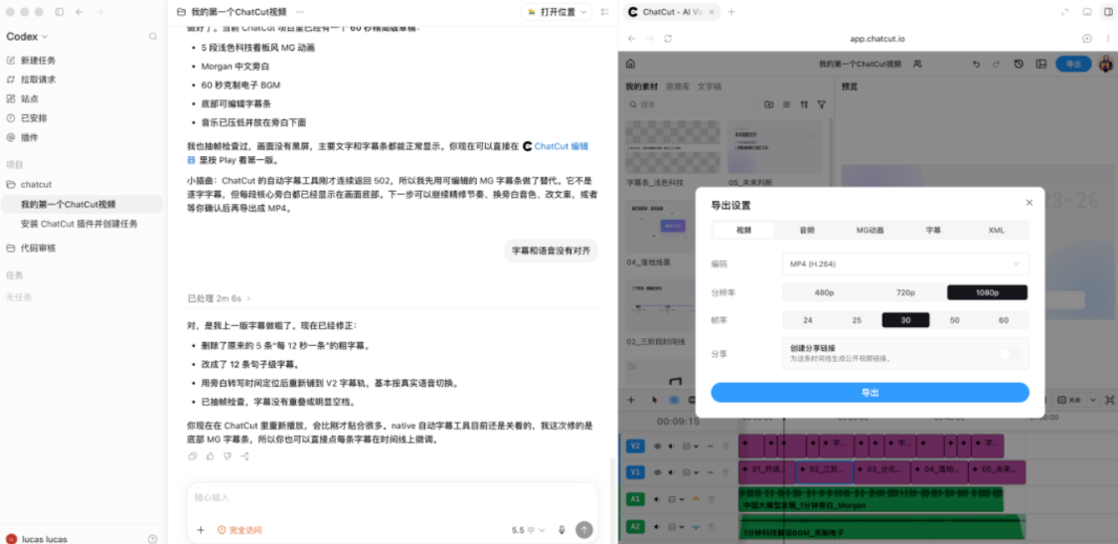
Task: Open the 文字稿 tab
Action: [710, 87]
